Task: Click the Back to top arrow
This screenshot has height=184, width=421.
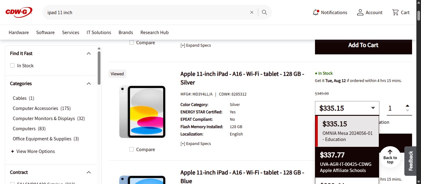Action: point(390,157)
